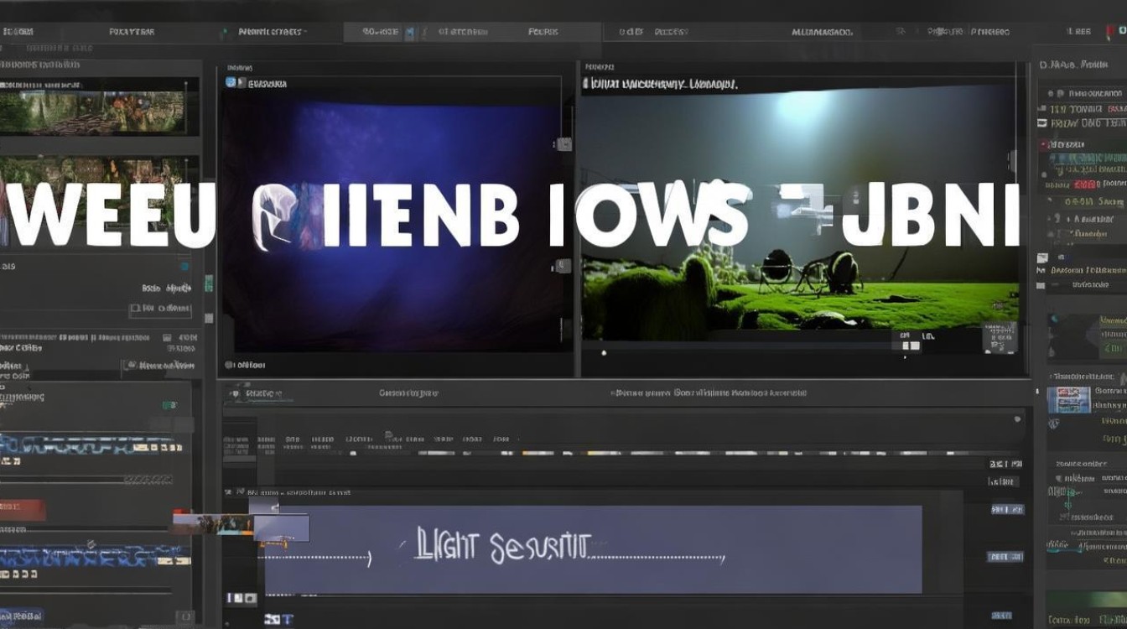Image resolution: width=1127 pixels, height=629 pixels.
Task: Open the first tab in top menu bar
Action: [x=18, y=31]
